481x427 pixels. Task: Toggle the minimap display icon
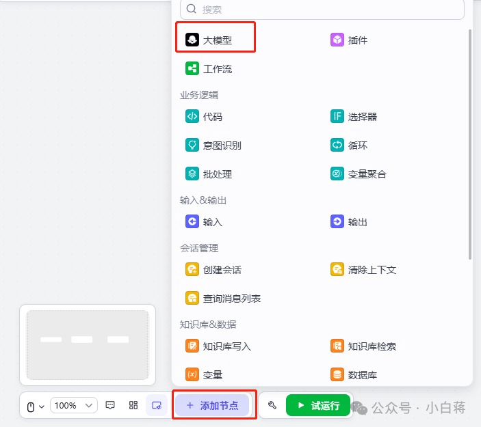[157, 406]
